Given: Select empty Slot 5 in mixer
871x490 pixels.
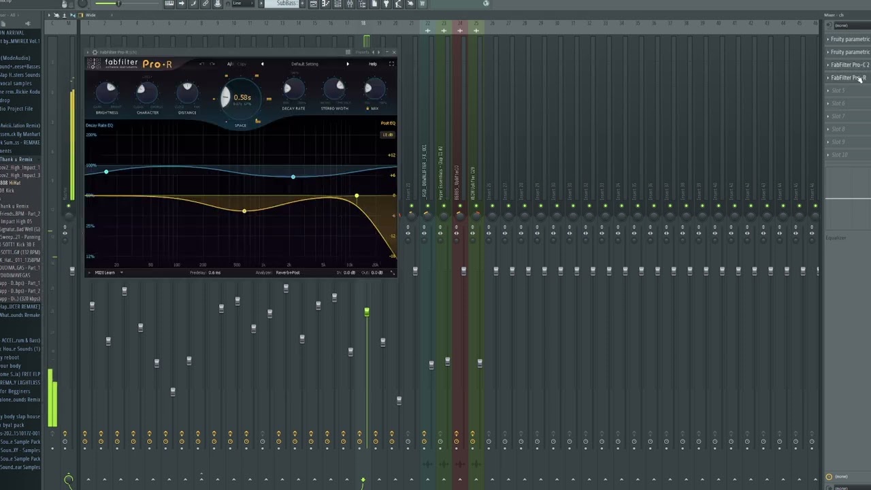Looking at the screenshot, I should pyautogui.click(x=848, y=91).
